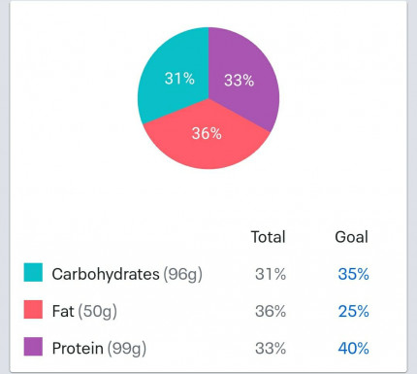Click the Fat (50g) label
The height and width of the screenshot is (374, 417).
(x=84, y=312)
